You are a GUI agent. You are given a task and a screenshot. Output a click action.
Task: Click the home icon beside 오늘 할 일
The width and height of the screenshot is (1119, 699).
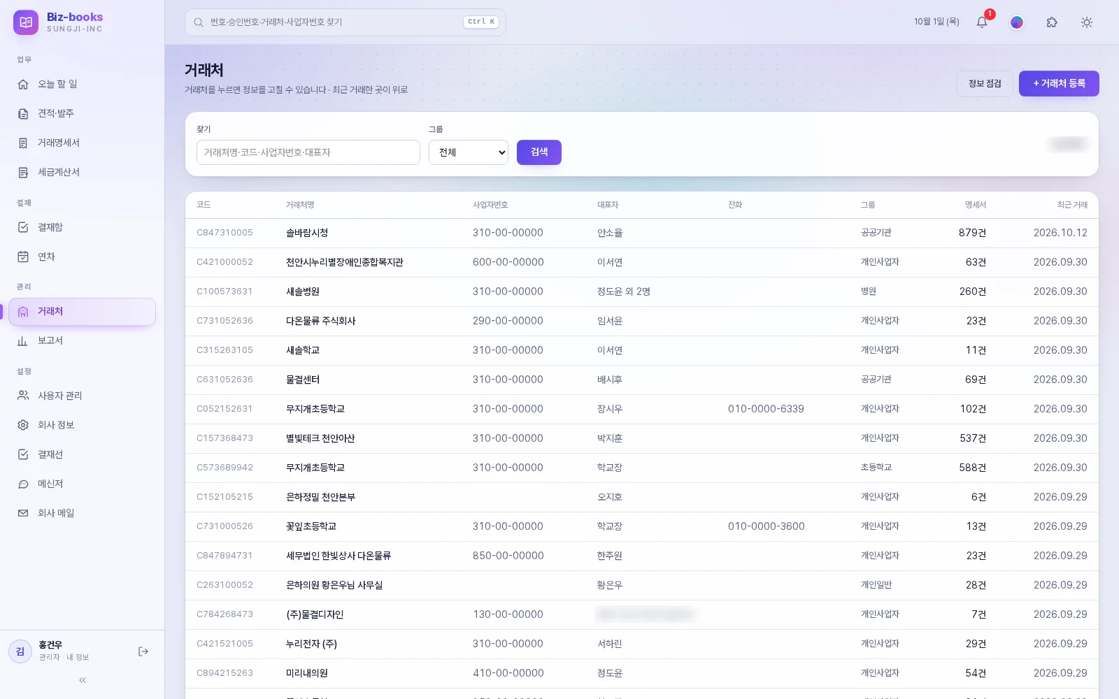23,84
